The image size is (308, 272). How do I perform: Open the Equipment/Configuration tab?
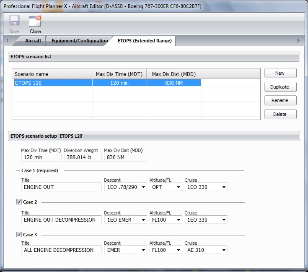[80, 41]
